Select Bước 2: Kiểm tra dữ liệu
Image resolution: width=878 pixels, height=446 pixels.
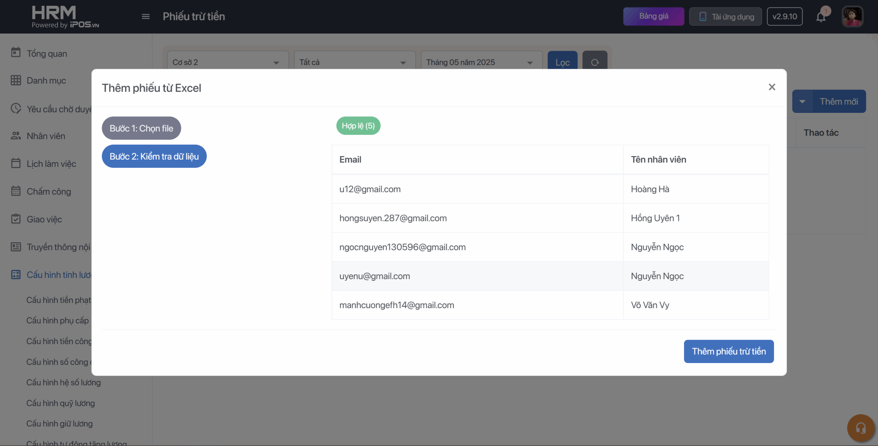point(154,156)
